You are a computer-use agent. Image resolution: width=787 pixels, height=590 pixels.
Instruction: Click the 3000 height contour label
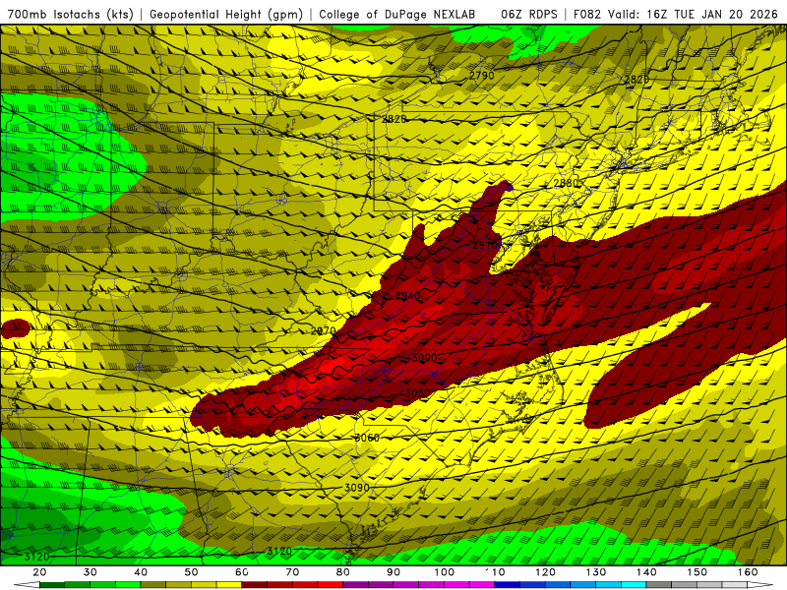tap(424, 358)
